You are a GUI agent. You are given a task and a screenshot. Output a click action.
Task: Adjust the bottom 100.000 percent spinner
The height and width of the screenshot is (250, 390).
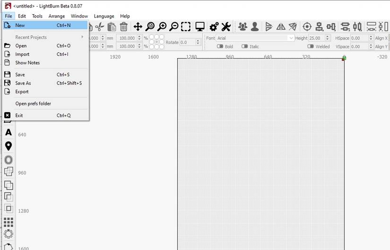139,46
